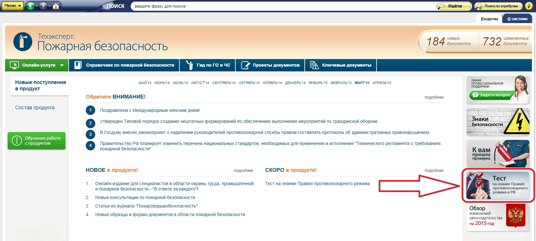The width and height of the screenshot is (536, 241).
Task: Click the grey Forward navigation arrow
Action: 43,6
